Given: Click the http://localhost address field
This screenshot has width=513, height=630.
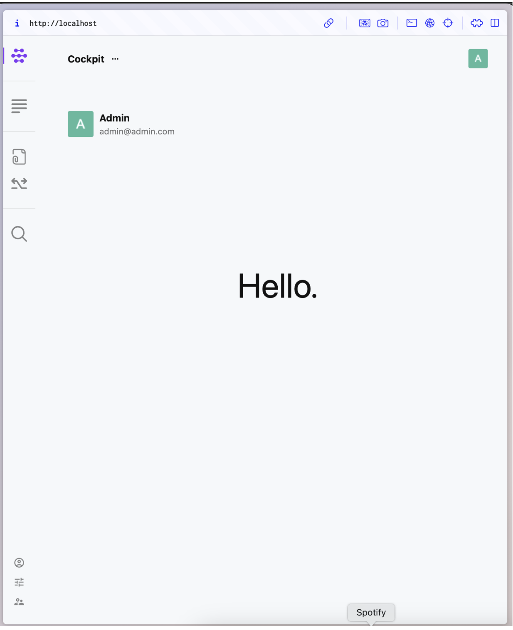Looking at the screenshot, I should [63, 23].
